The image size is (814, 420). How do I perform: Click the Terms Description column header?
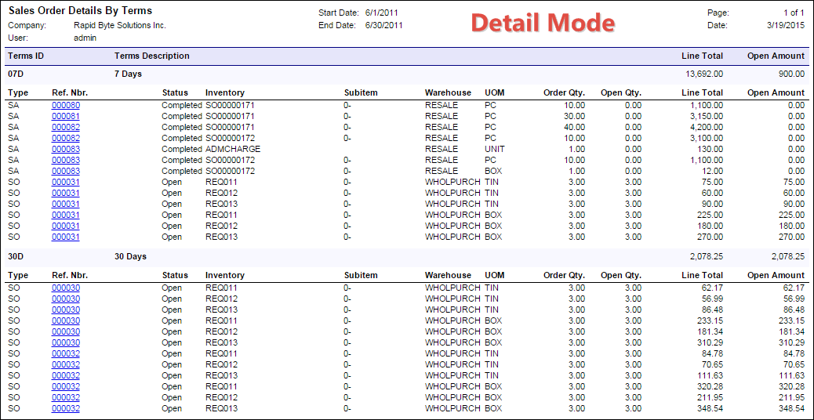coord(152,56)
